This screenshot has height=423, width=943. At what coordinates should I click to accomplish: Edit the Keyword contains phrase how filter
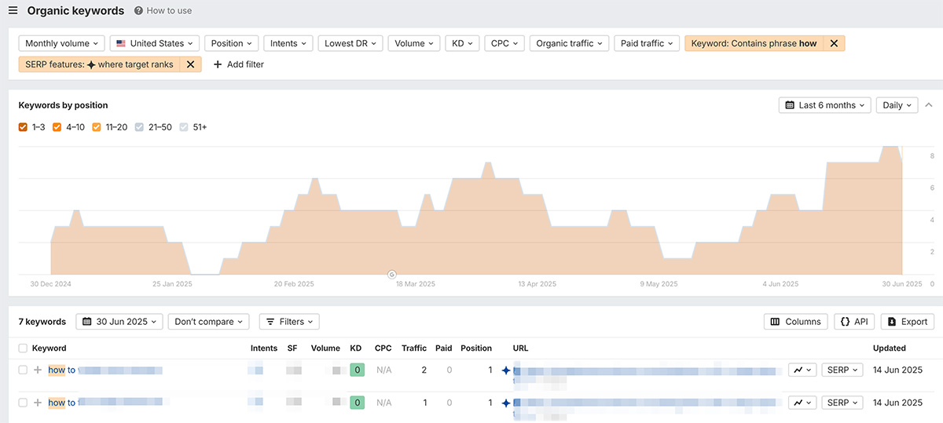pos(754,44)
